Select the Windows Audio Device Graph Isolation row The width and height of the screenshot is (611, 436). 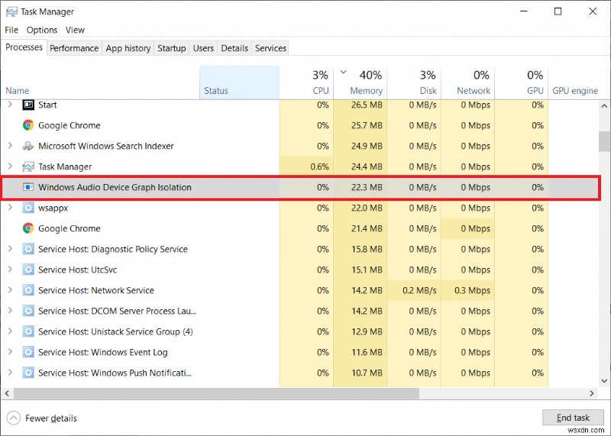(300, 187)
